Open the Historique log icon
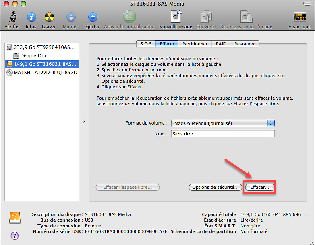Image resolution: width=315 pixels, height=245 pixels. [x=299, y=18]
